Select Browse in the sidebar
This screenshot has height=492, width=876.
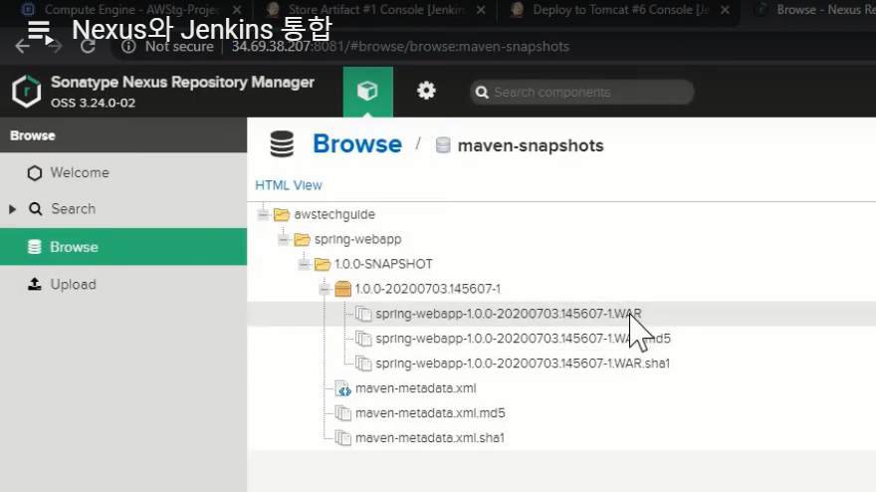pos(123,247)
